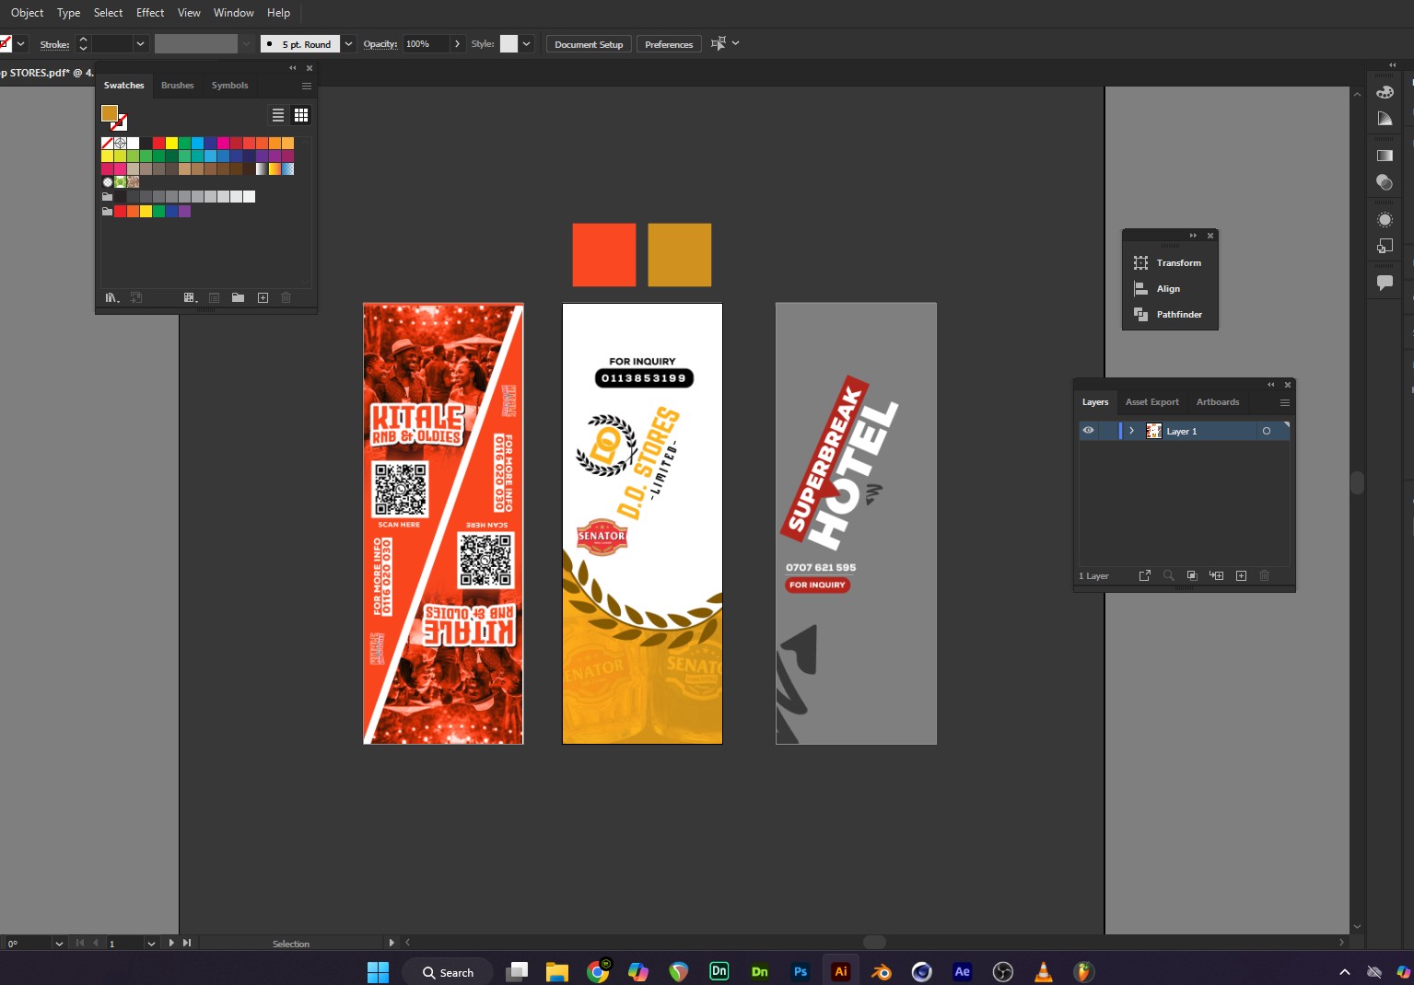
Task: Click the Windows taskbar Search box
Action: coord(448,972)
